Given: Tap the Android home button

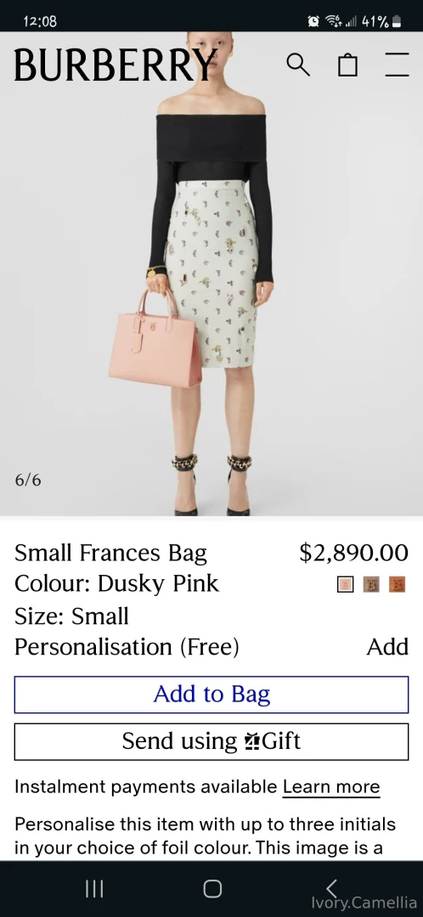Looking at the screenshot, I should click(211, 889).
